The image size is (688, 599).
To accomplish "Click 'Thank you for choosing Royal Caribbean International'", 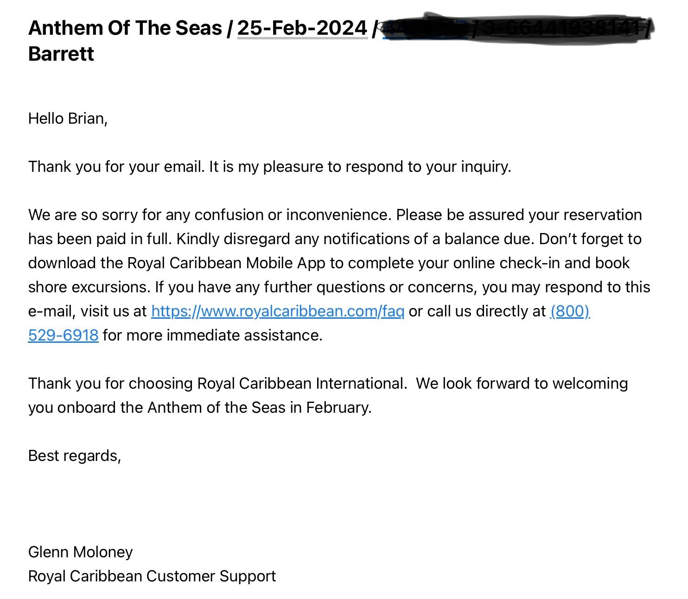I will [x=217, y=384].
